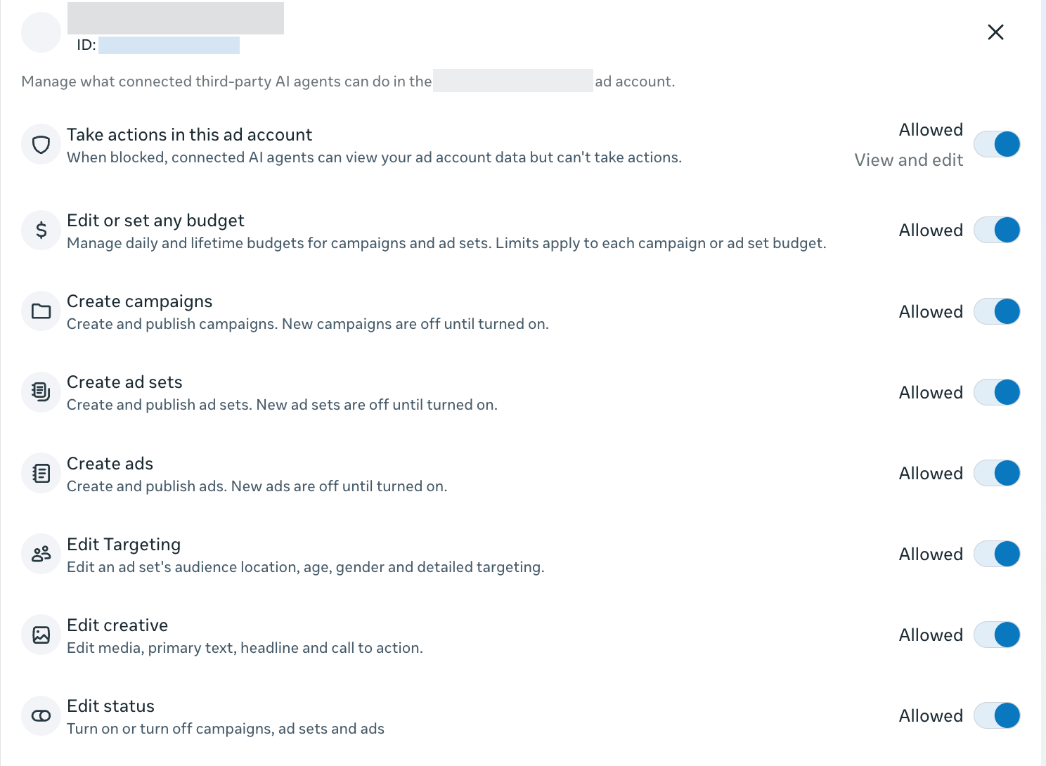Turn off Take actions in this ad account
Screen dimensions: 1046x766
[x=997, y=144]
